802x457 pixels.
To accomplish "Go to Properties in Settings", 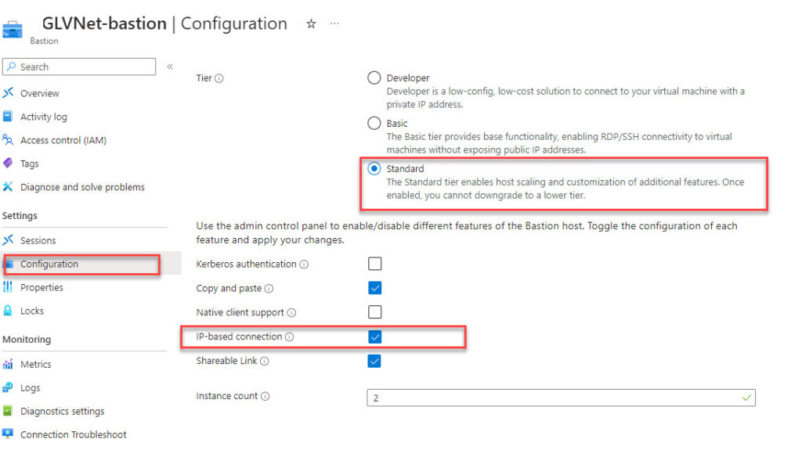I will pyautogui.click(x=42, y=287).
